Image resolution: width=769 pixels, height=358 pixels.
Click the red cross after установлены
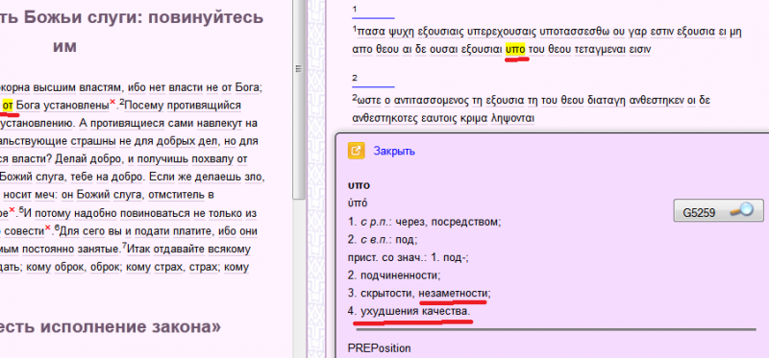click(x=112, y=102)
